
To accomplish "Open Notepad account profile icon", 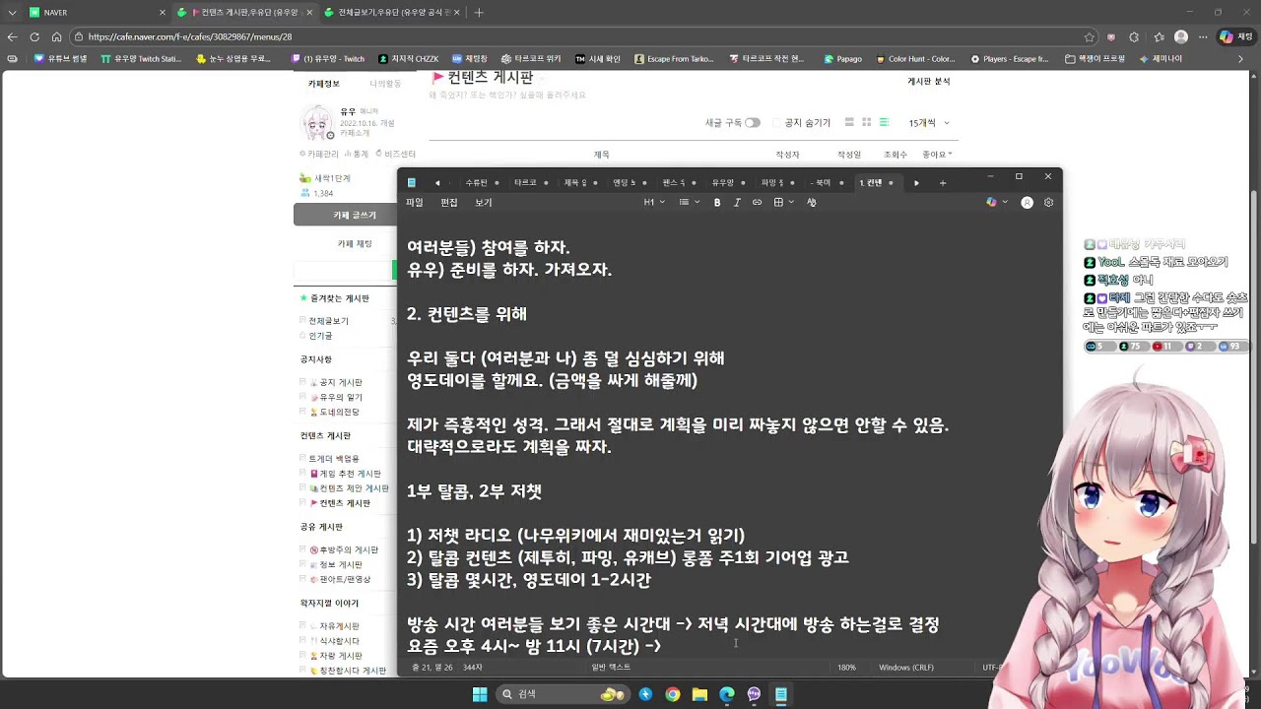I will [1027, 202].
